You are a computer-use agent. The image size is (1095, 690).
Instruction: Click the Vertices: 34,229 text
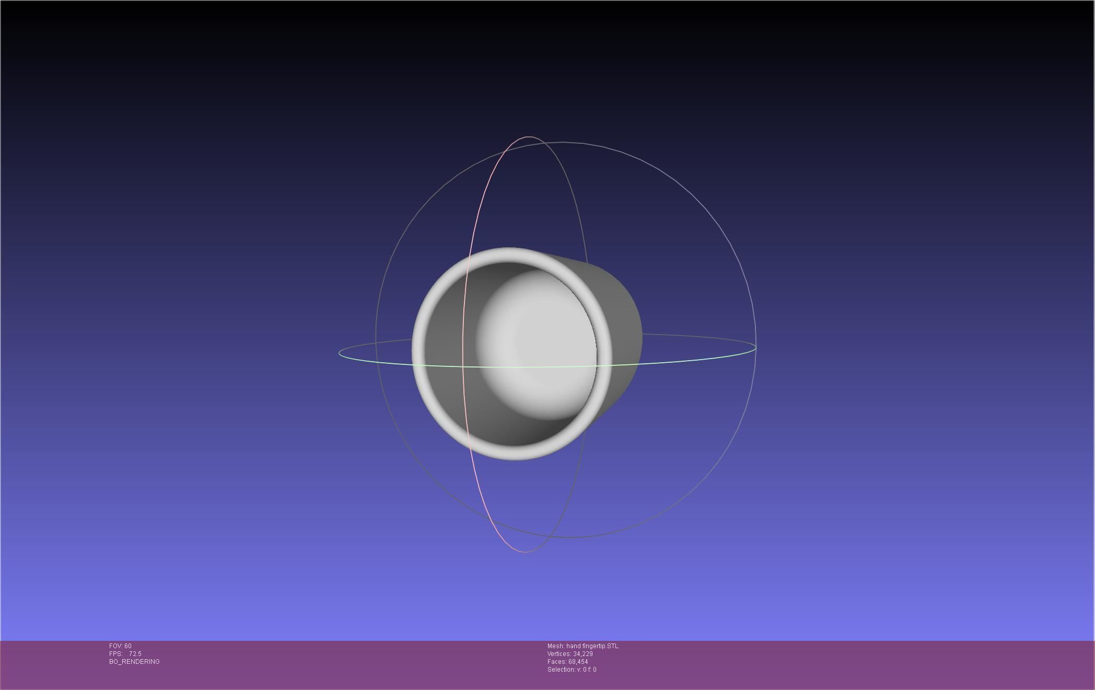tap(569, 654)
